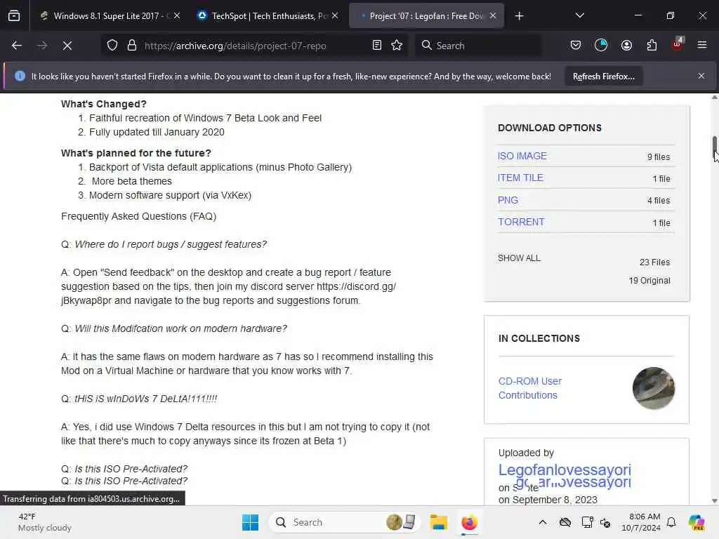The image size is (719, 539).
Task: Click the scrollbar down arrow
Action: (714, 500)
